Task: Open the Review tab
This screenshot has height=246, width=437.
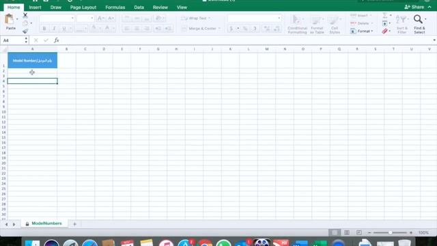Action: [160, 8]
